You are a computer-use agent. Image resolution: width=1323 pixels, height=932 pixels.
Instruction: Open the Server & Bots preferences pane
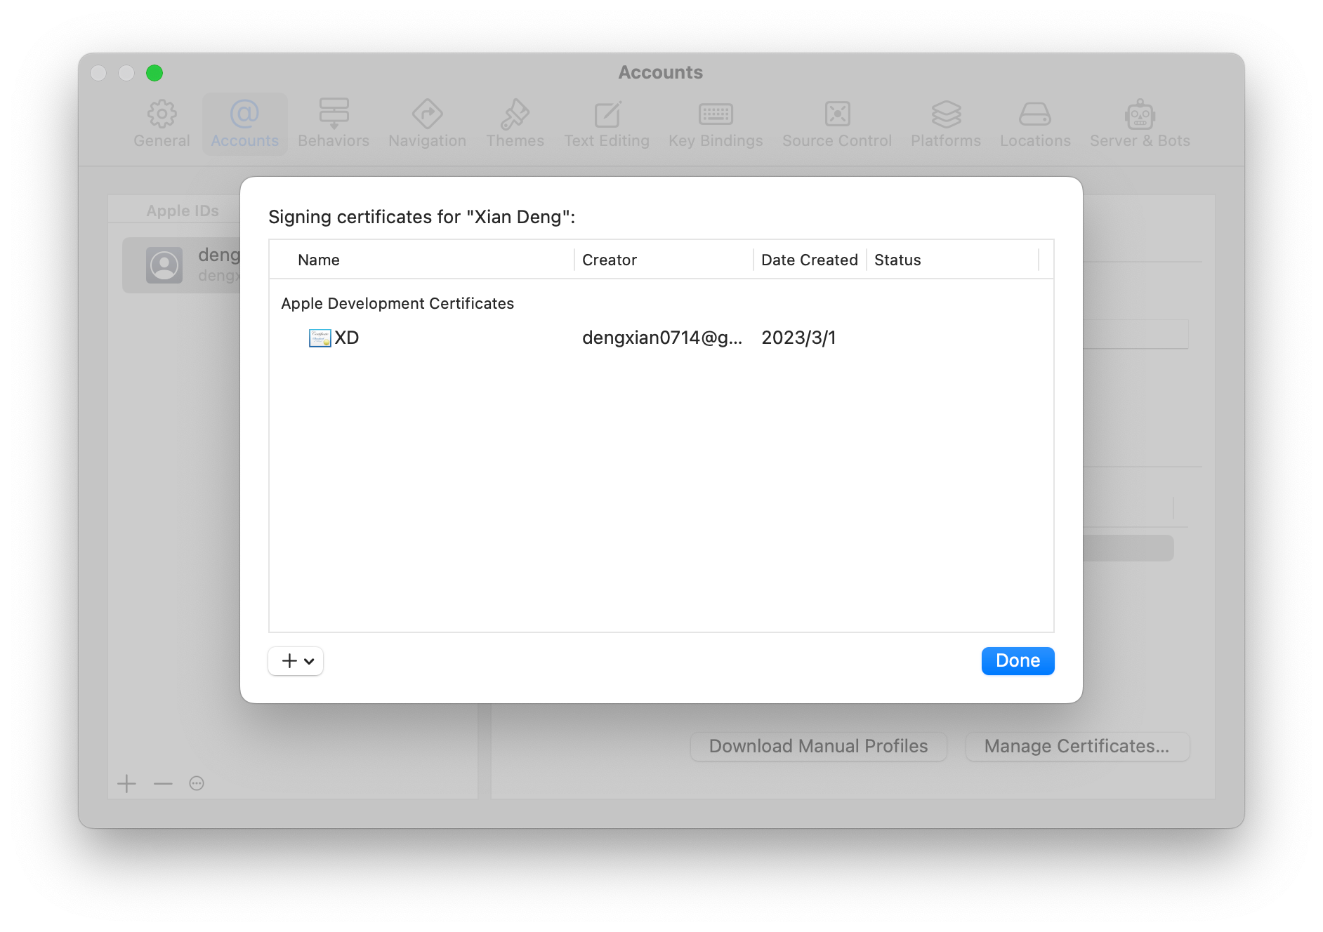click(1139, 124)
